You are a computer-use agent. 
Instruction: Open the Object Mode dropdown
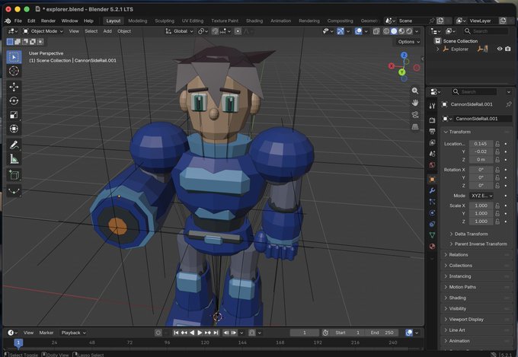click(x=43, y=31)
